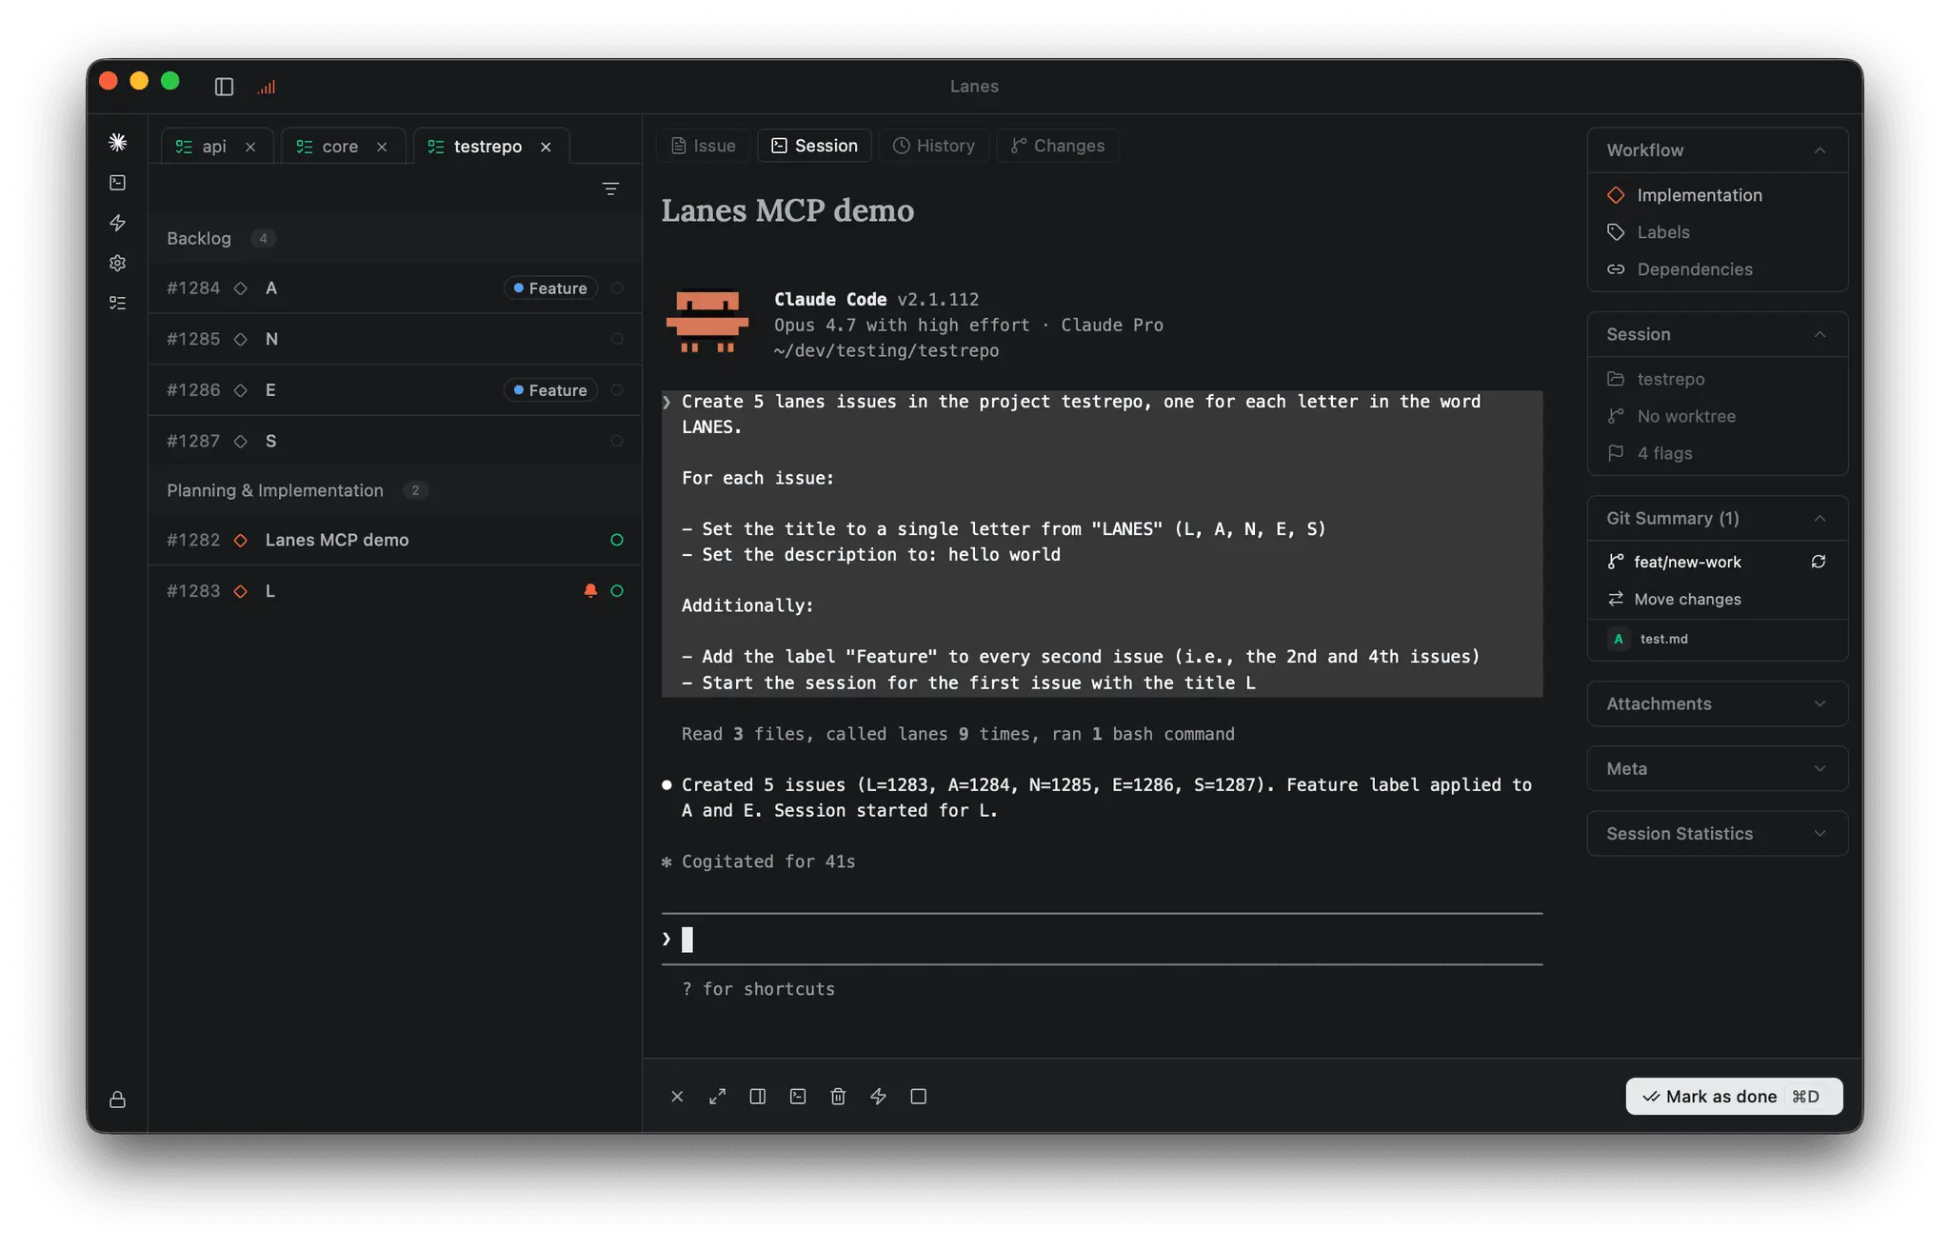Click the bell notification on issue L
The height and width of the screenshot is (1248, 1950).
[590, 590]
